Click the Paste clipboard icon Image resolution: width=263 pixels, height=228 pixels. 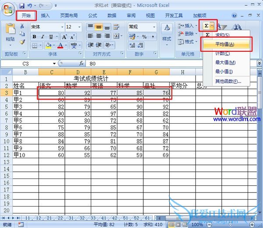click(x=10, y=28)
